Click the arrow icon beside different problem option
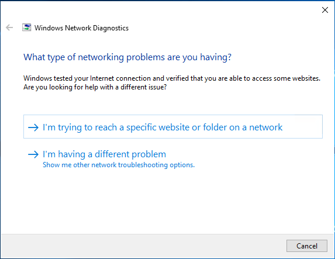335x259 pixels. click(x=33, y=154)
